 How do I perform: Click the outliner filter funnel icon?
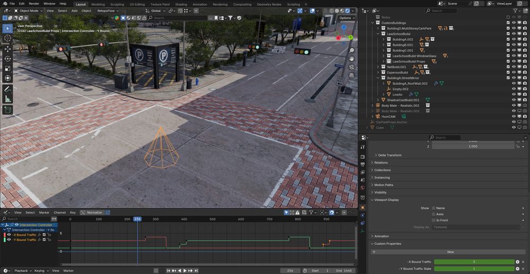tap(515, 11)
